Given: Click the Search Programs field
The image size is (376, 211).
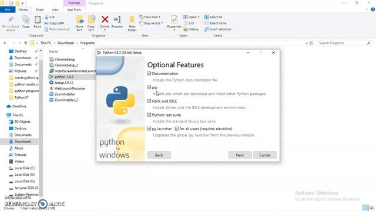Looking at the screenshot, I should [344, 43].
